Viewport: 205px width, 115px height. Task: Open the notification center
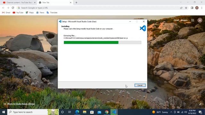(x=200, y=112)
